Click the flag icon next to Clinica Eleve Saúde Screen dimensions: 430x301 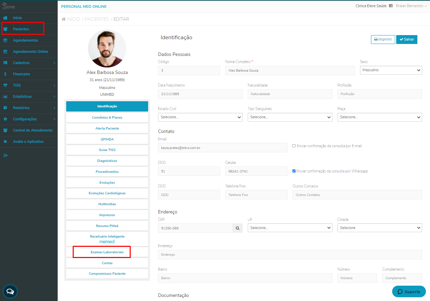pos(391,6)
